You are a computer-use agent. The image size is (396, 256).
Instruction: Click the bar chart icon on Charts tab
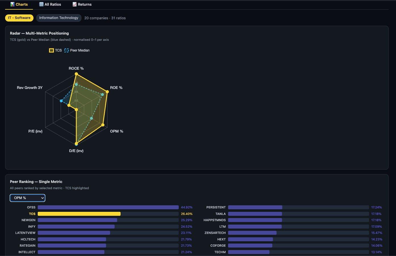pyautogui.click(x=12, y=5)
